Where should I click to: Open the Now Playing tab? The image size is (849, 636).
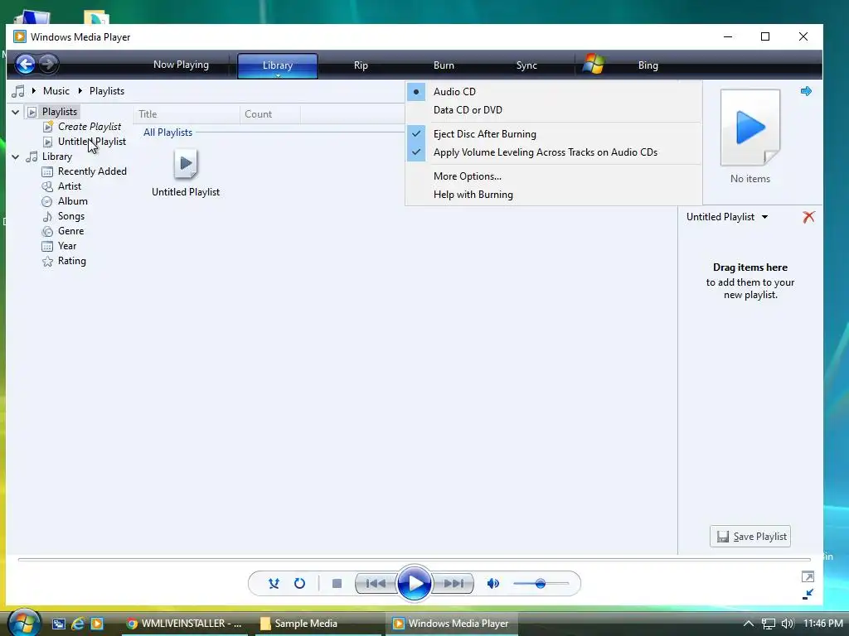[x=181, y=65]
